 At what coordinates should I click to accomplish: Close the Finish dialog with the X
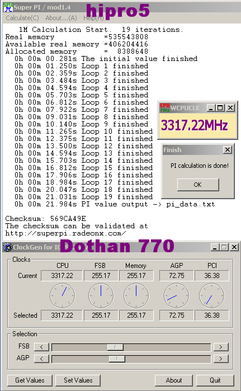click(227, 150)
